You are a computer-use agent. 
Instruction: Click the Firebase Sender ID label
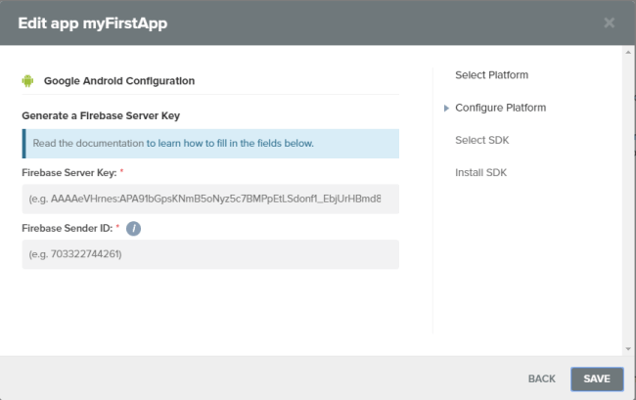coord(68,229)
